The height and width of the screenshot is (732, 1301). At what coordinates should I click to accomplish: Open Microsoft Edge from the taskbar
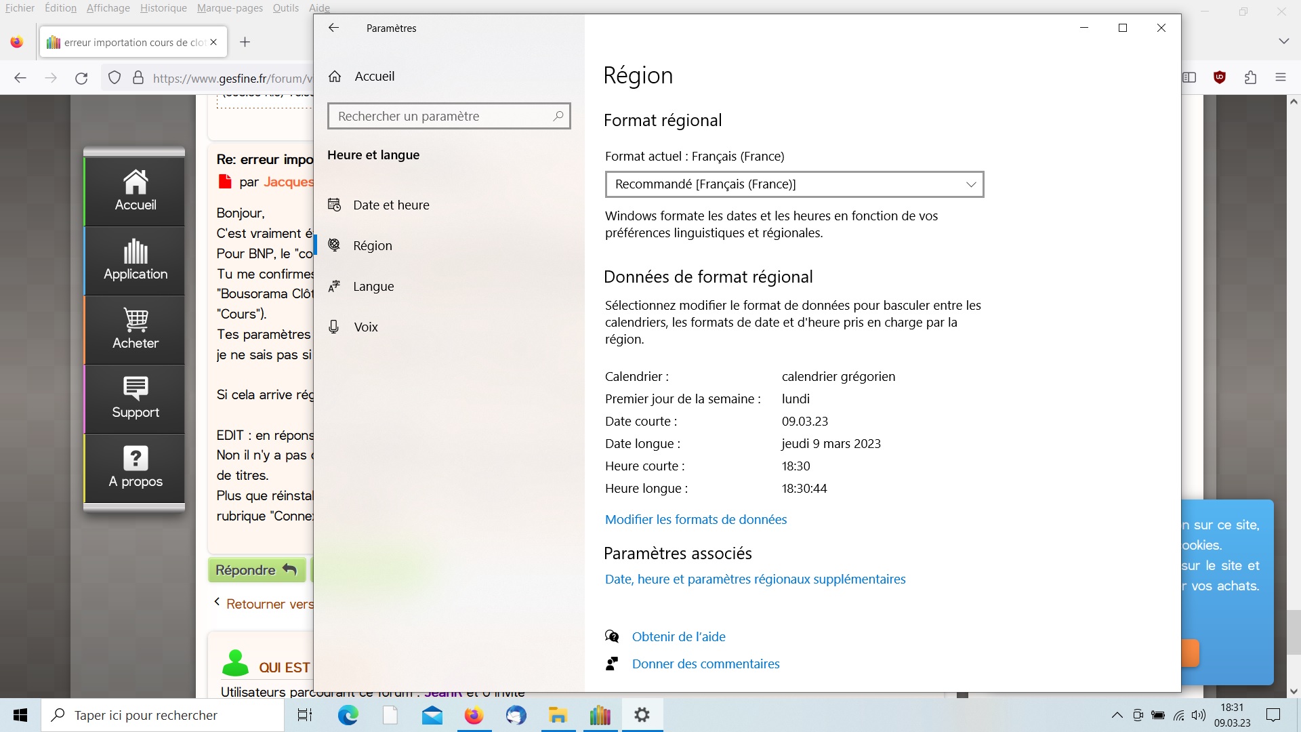point(348,715)
